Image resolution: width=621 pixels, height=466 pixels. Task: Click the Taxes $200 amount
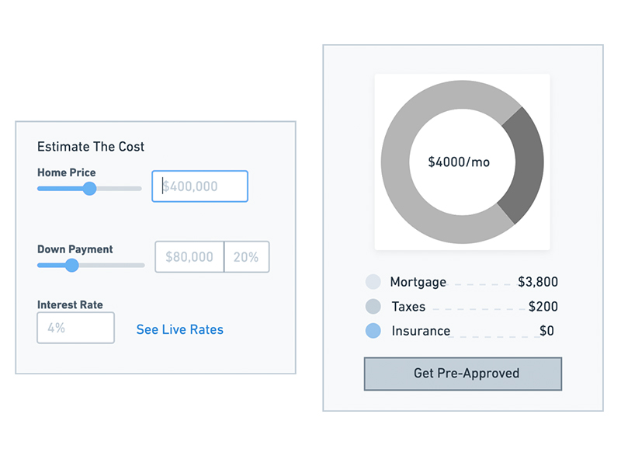click(543, 306)
